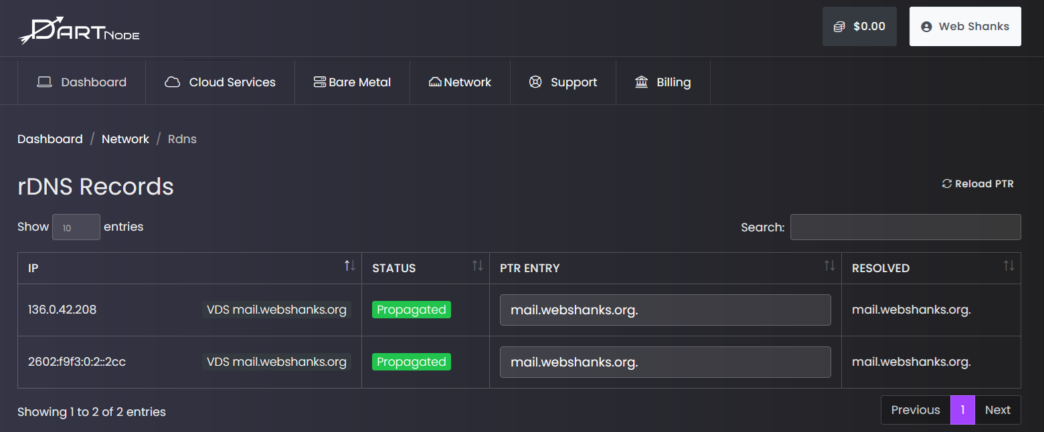The width and height of the screenshot is (1044, 432).
Task: Open the Billing menu
Action: [663, 82]
